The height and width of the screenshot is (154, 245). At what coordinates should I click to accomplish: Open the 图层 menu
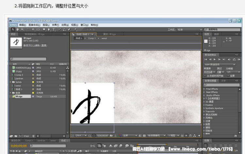46,25
